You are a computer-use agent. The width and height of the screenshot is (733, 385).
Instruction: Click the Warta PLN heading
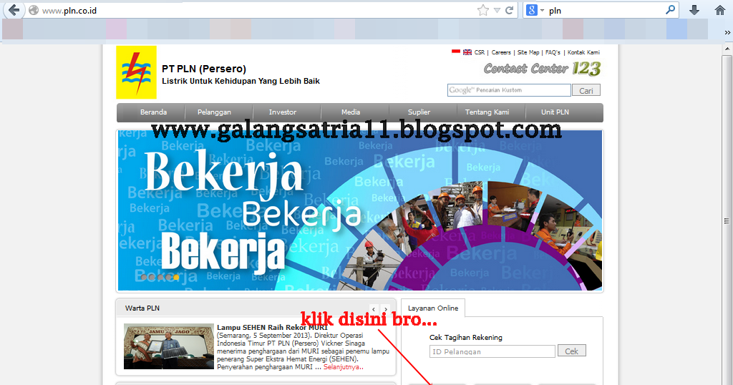142,308
